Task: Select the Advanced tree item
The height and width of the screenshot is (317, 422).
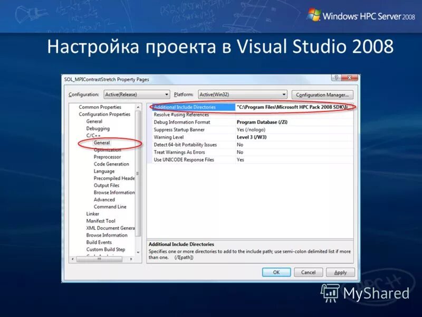Action: 104,200
